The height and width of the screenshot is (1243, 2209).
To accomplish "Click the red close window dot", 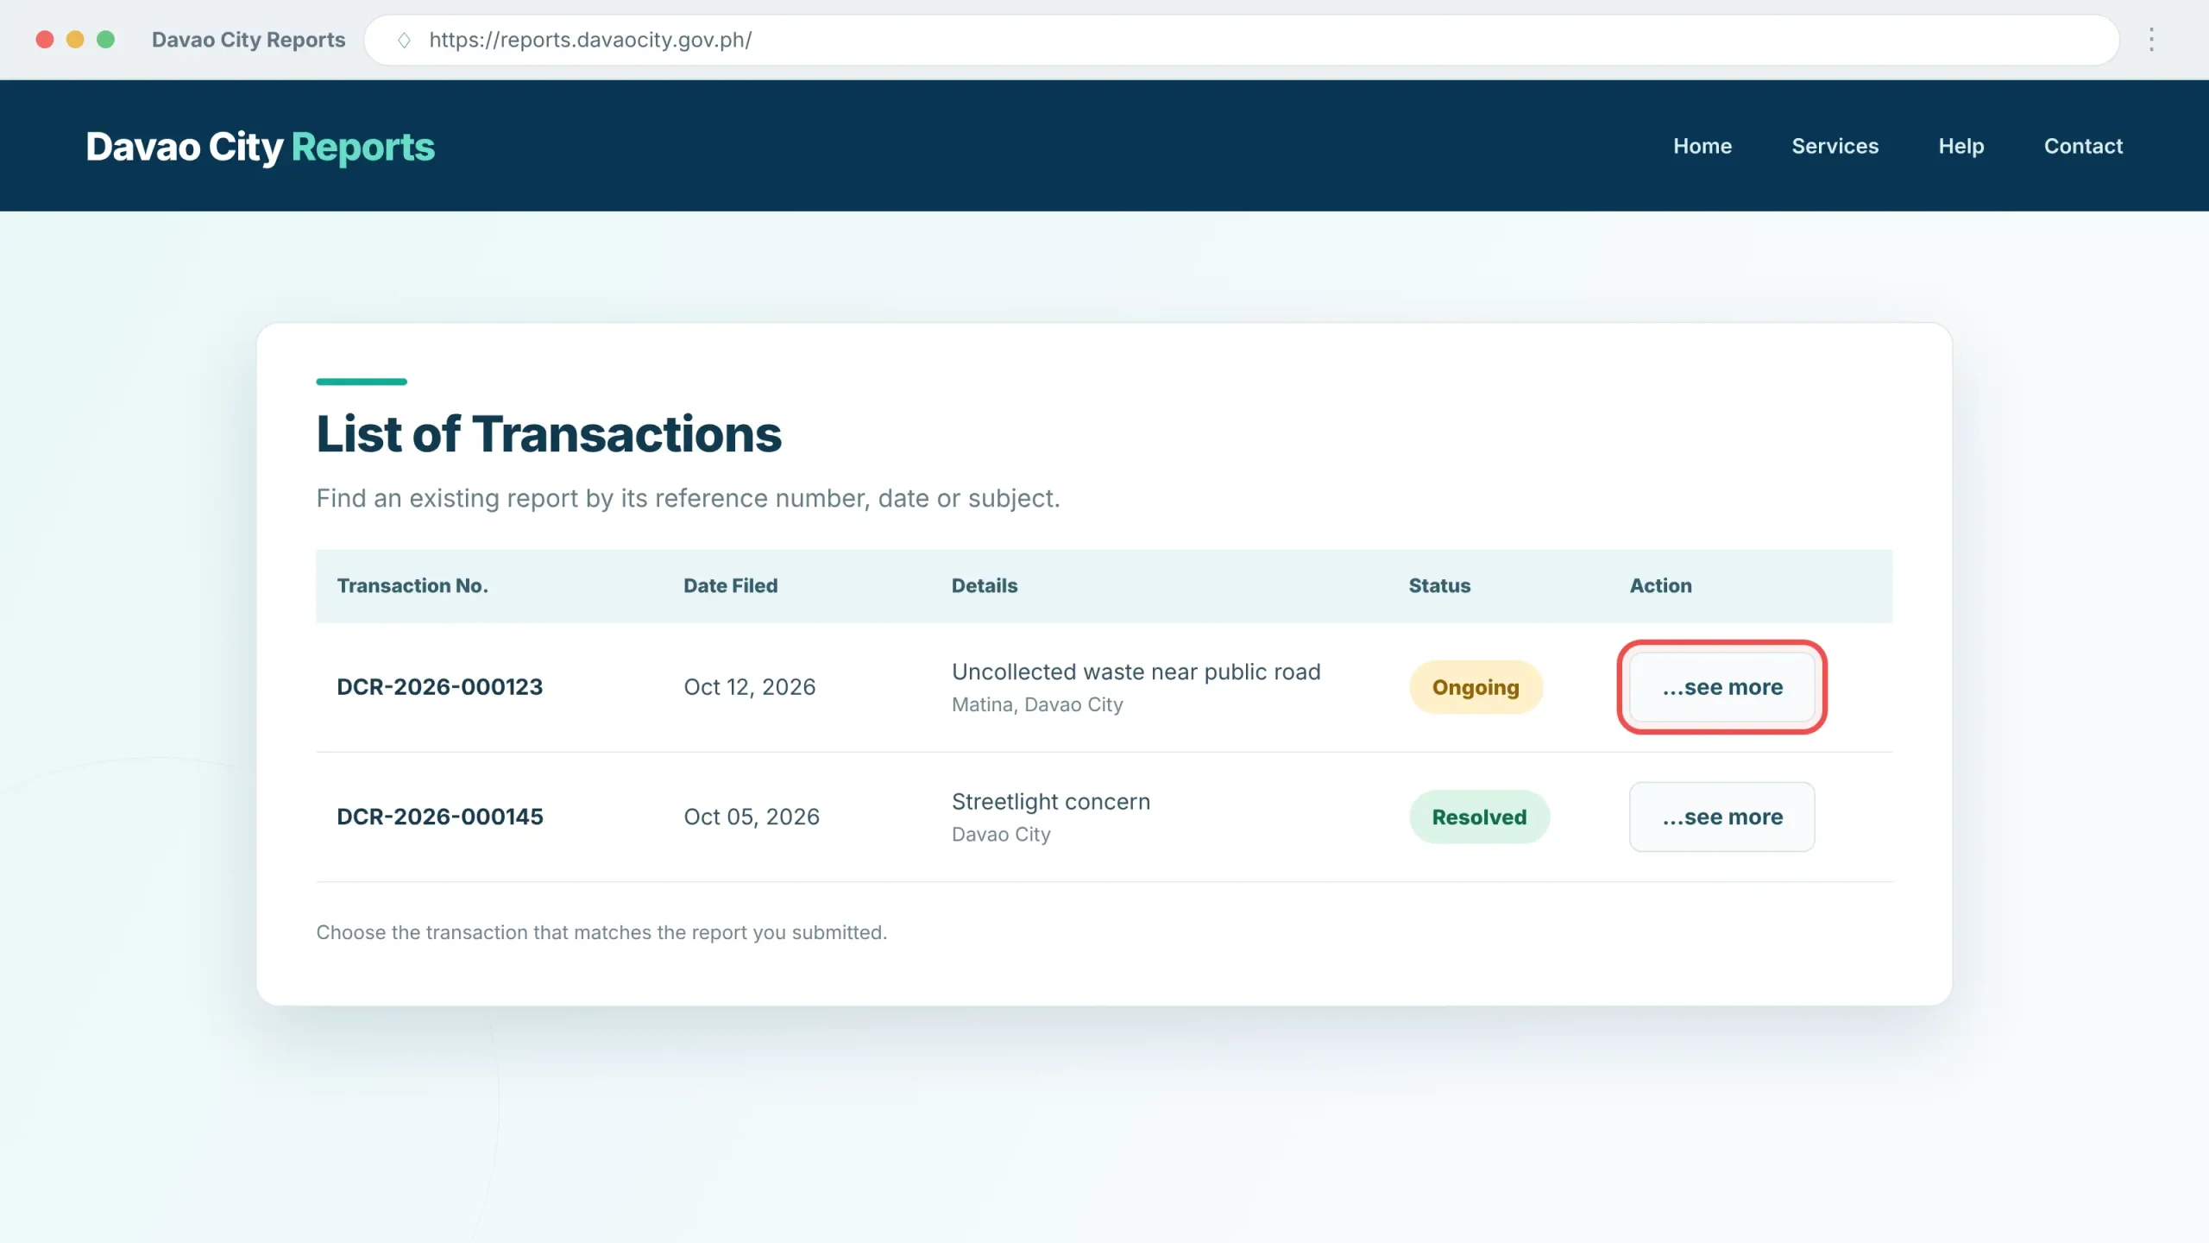I will 45,40.
